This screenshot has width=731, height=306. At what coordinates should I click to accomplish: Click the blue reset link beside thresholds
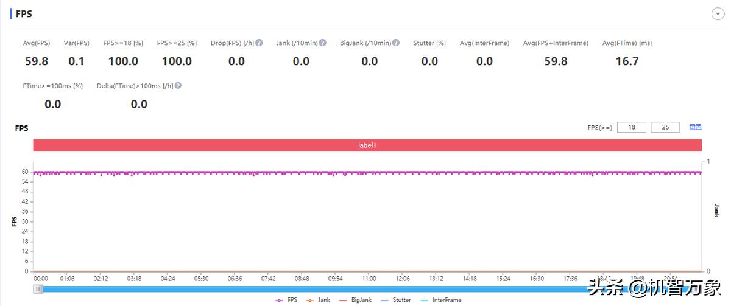(x=695, y=127)
